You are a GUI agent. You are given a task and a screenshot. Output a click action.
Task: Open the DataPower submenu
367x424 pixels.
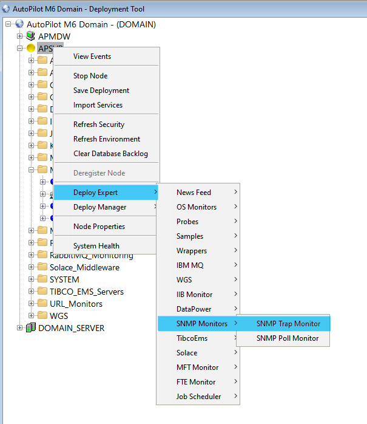pos(198,309)
